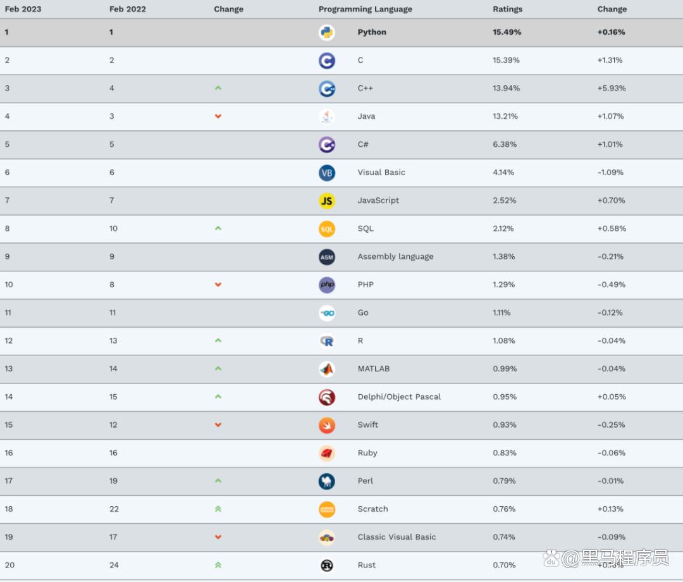The image size is (683, 582).
Task: Click the PHP logo icon
Action: [x=326, y=285]
